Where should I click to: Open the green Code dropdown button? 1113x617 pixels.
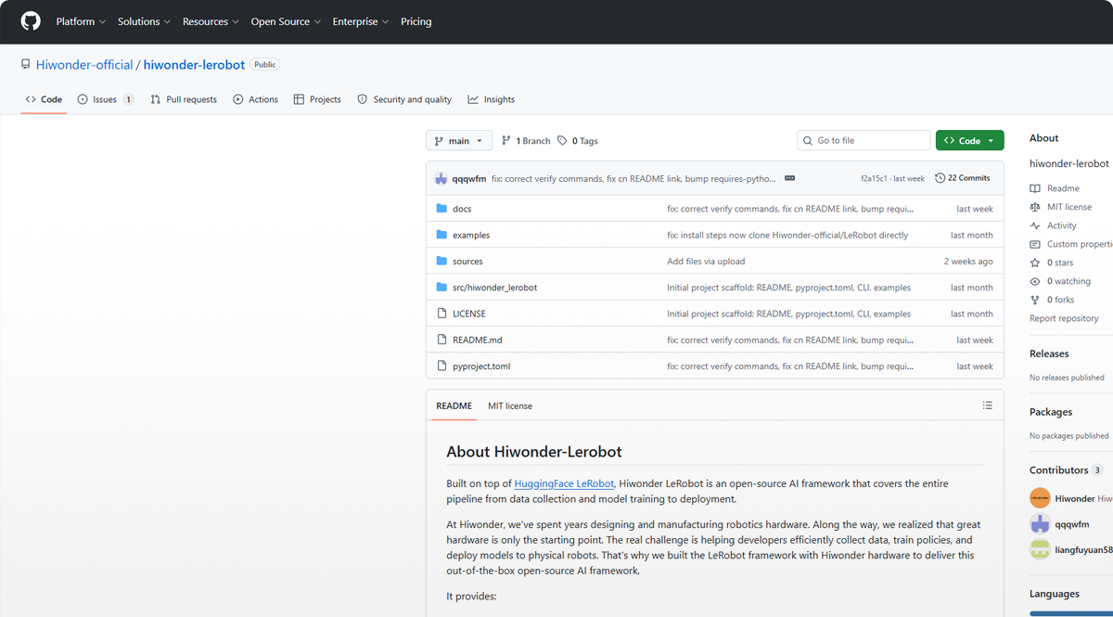click(969, 141)
